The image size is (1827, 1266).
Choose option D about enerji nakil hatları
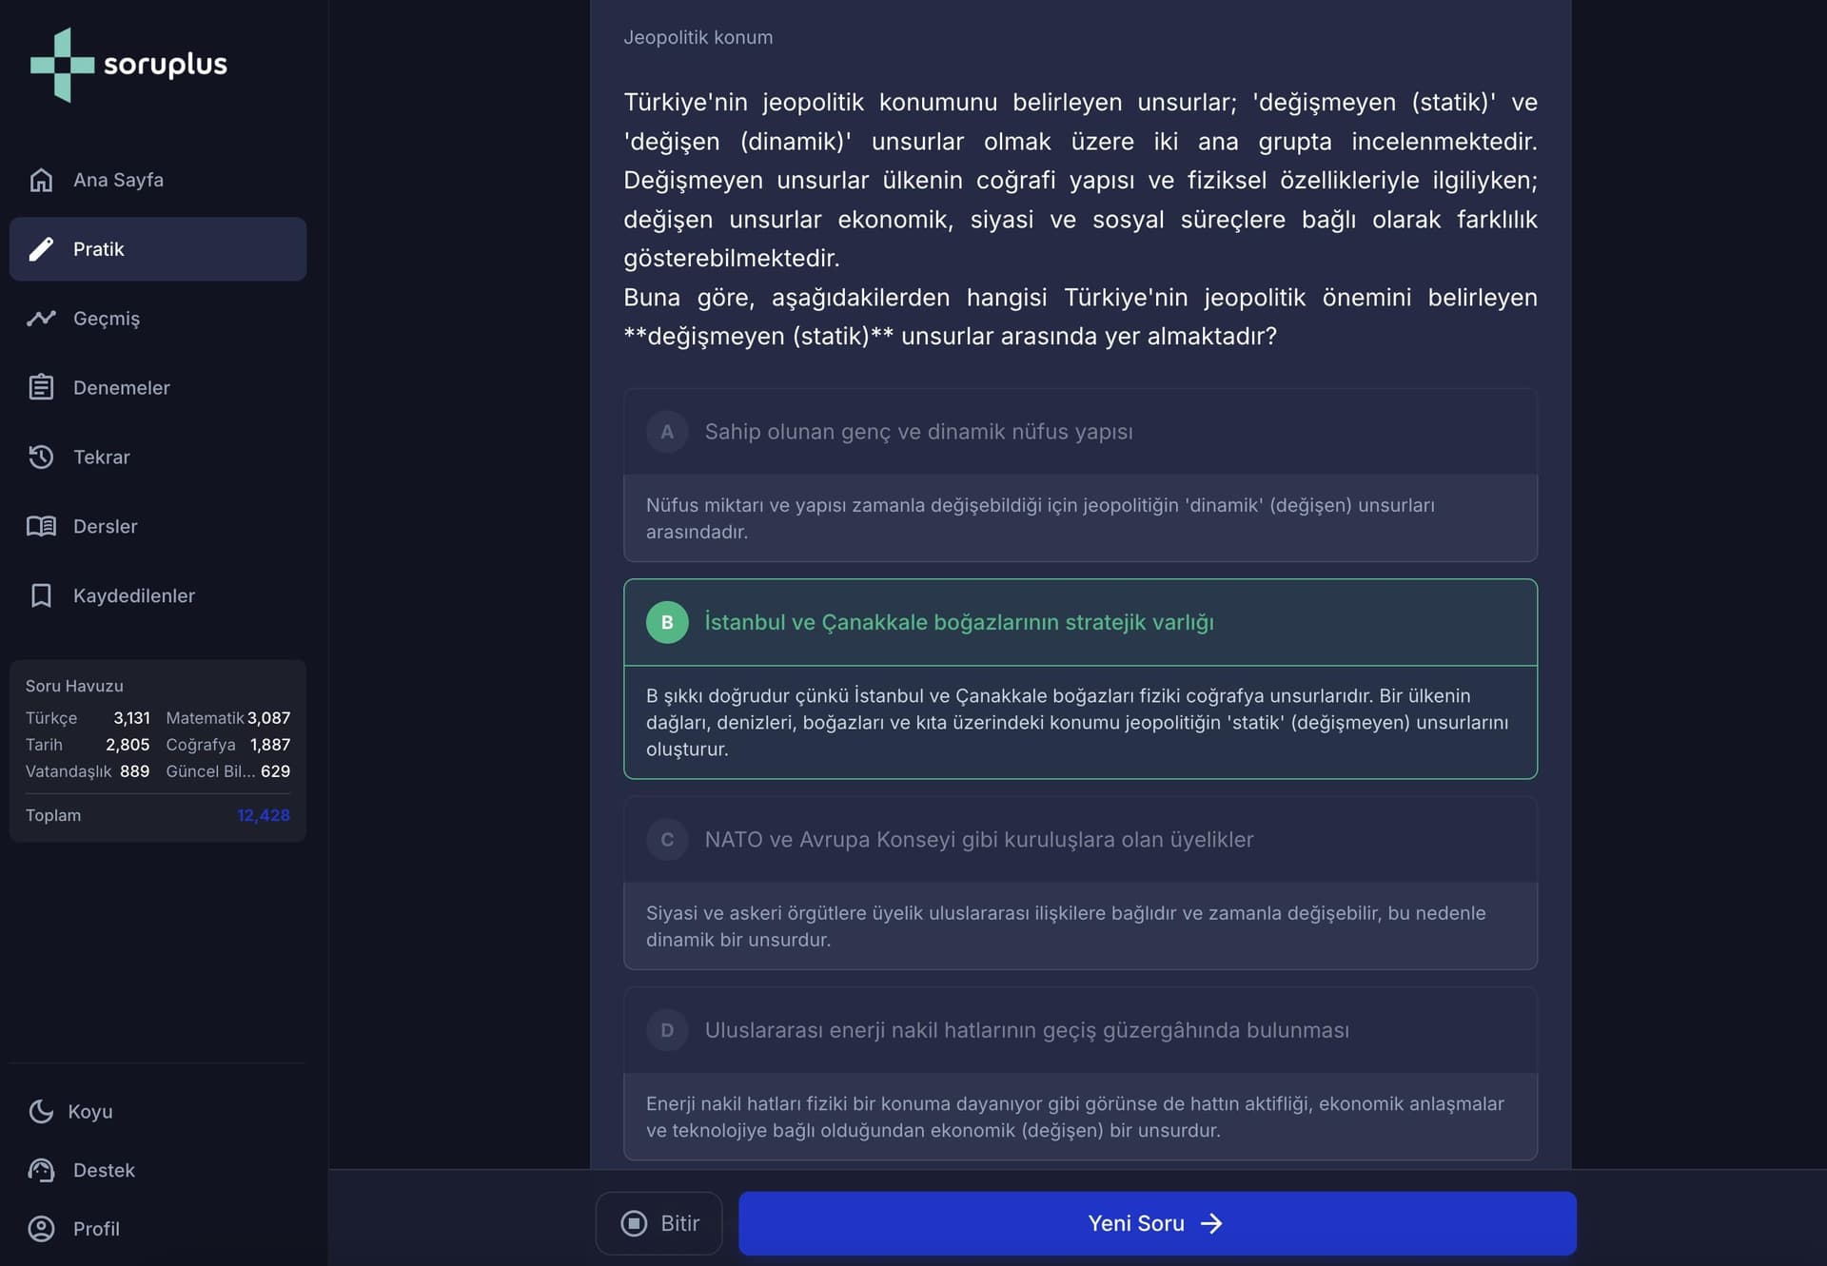tap(1026, 1030)
